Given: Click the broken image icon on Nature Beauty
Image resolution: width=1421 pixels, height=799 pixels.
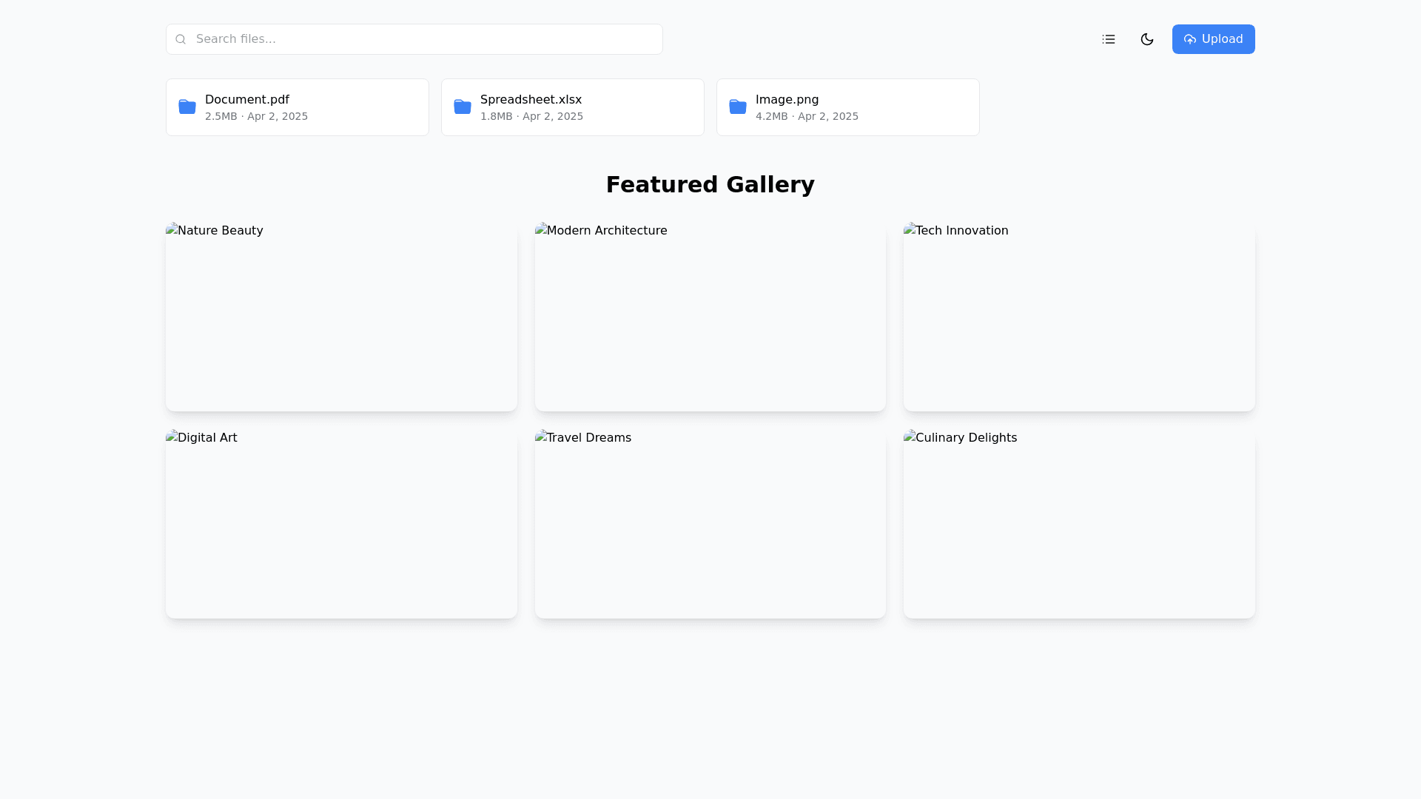Looking at the screenshot, I should coord(172,229).
